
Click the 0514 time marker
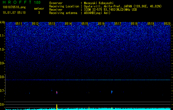coord(68,24)
